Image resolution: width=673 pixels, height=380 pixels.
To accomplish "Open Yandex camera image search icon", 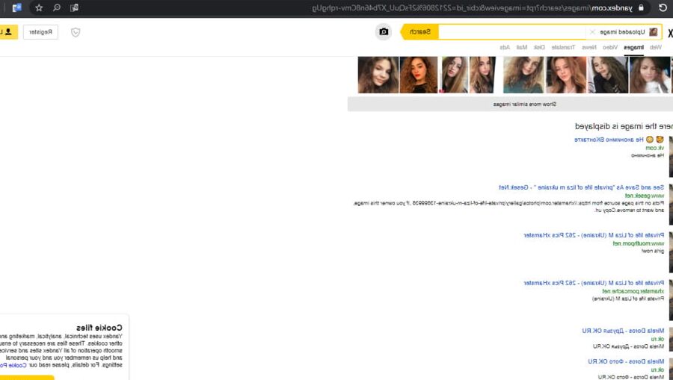I will tap(384, 32).
